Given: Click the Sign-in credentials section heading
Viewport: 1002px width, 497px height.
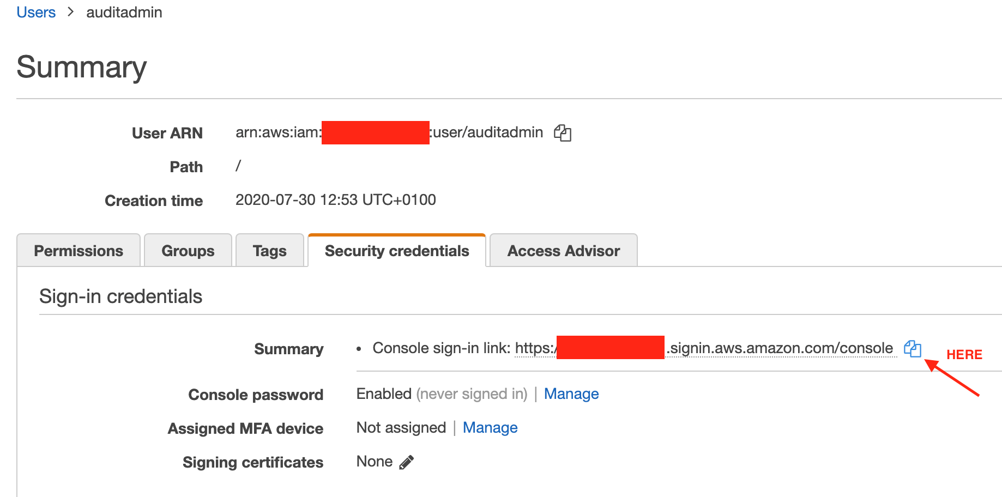Looking at the screenshot, I should click(120, 296).
